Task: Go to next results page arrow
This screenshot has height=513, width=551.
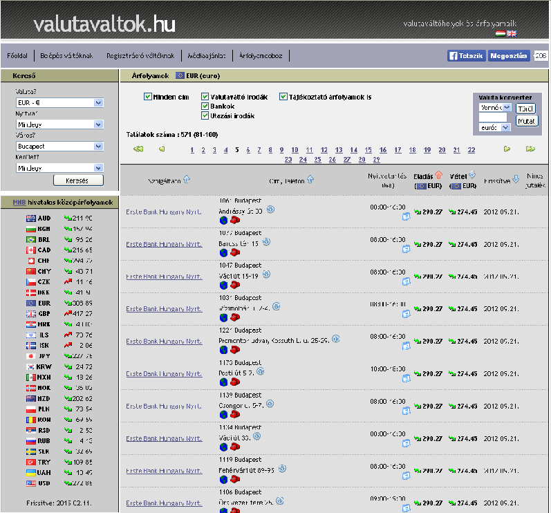Action: click(507, 149)
